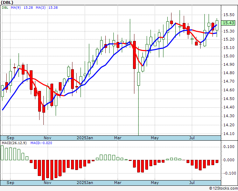Click the 0.100 MACD axis label
The height and width of the screenshot is (191, 238).
[x=229, y=147]
